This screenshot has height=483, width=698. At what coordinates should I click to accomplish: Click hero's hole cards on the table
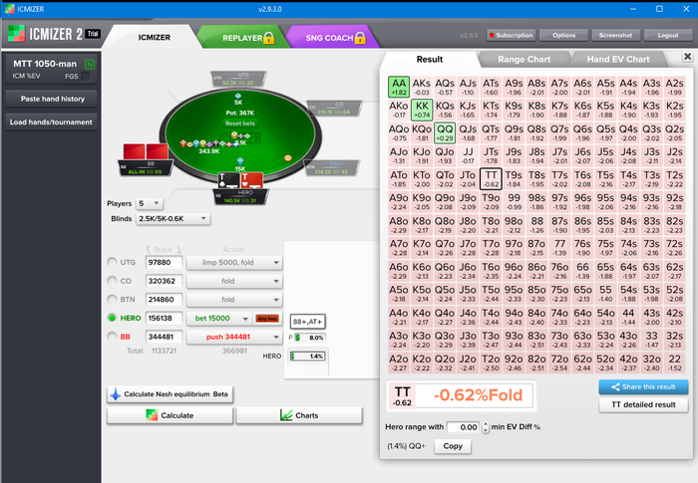pos(240,180)
